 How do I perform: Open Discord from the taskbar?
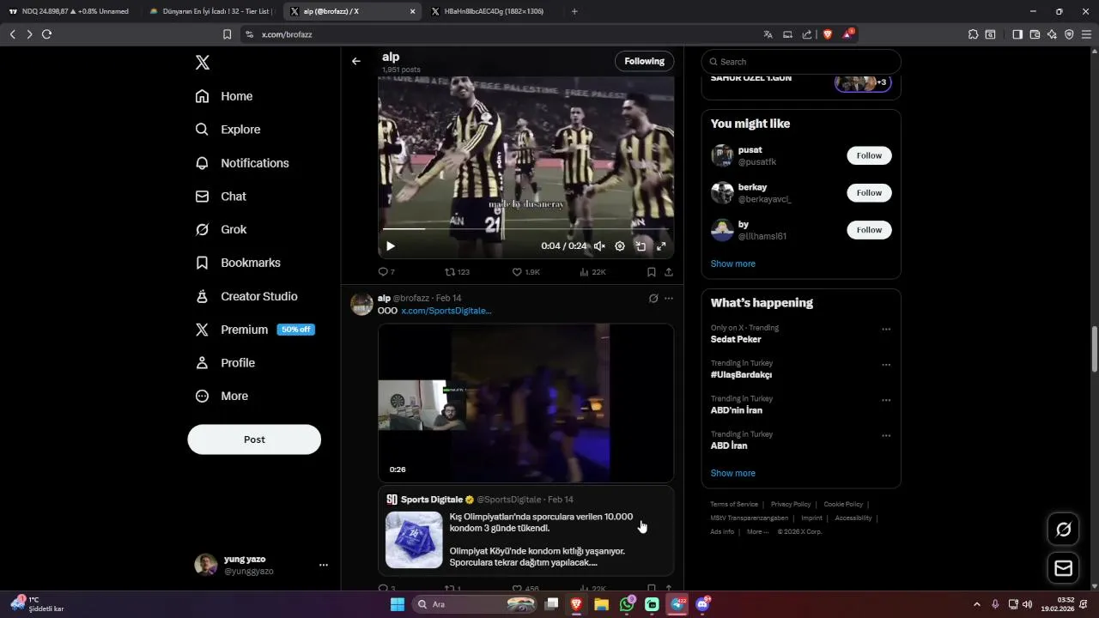[x=702, y=604]
